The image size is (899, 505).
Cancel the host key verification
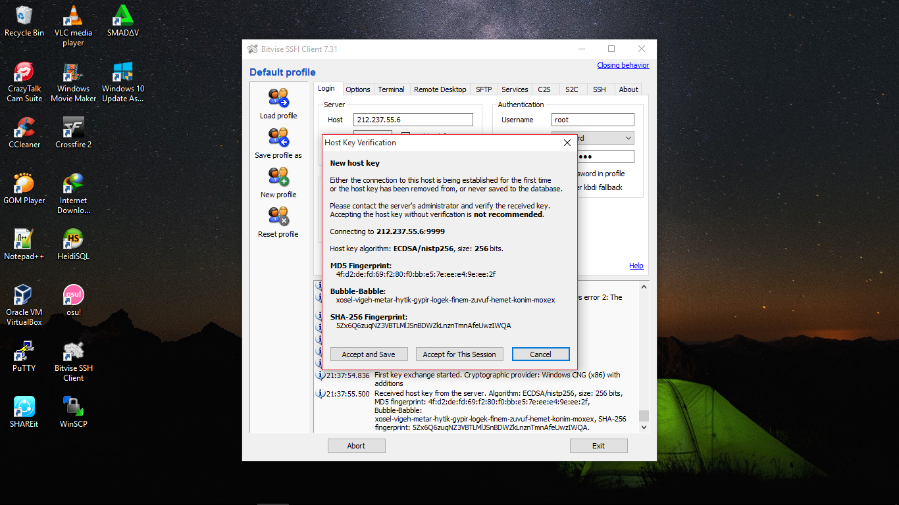(x=540, y=354)
